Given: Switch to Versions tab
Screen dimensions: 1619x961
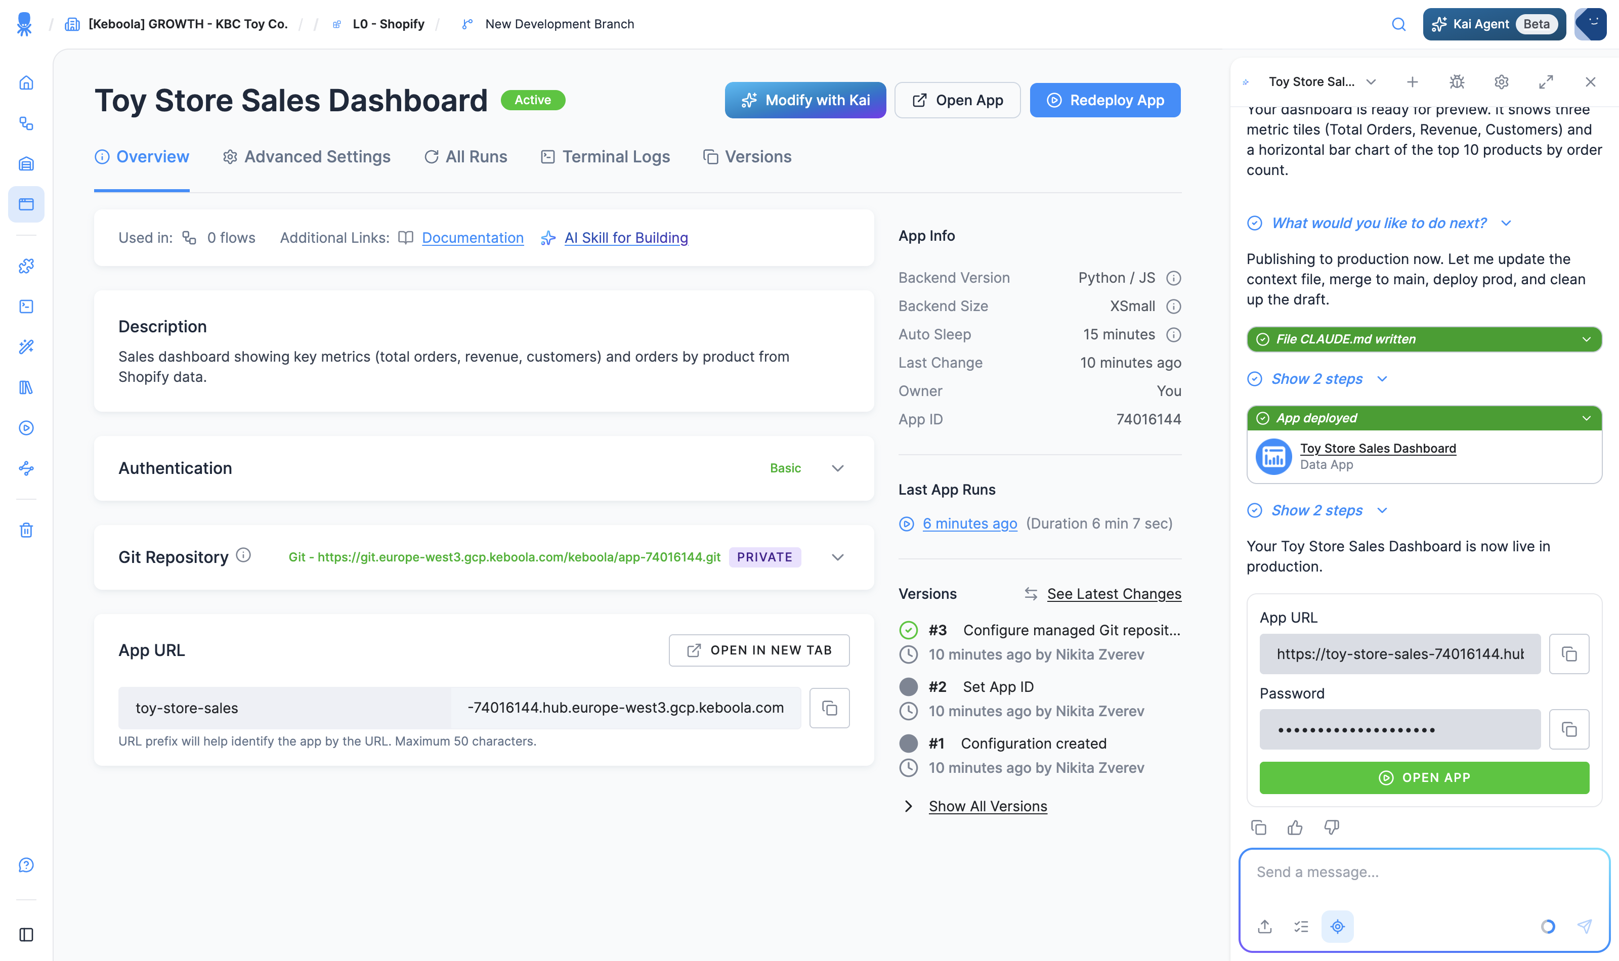Looking at the screenshot, I should click(x=747, y=157).
